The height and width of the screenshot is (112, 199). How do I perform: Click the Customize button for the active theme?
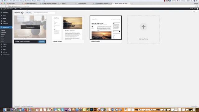tap(42, 41)
